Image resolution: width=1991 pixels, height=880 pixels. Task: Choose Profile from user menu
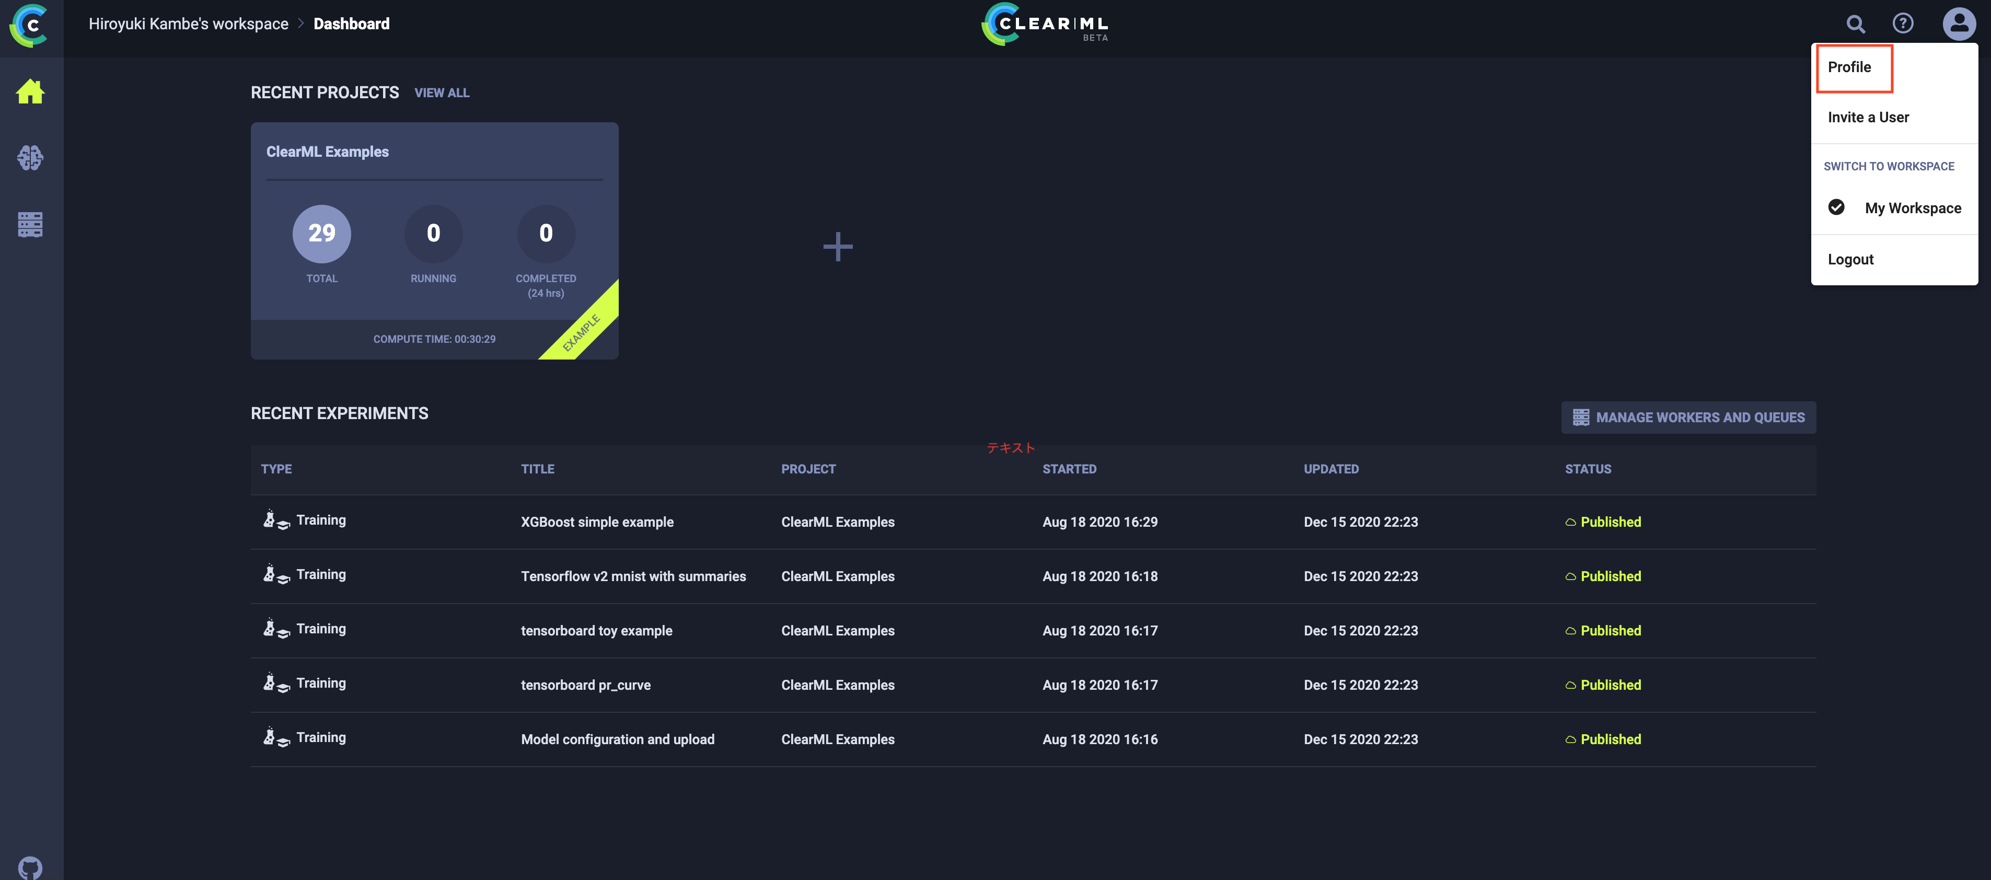(1849, 67)
